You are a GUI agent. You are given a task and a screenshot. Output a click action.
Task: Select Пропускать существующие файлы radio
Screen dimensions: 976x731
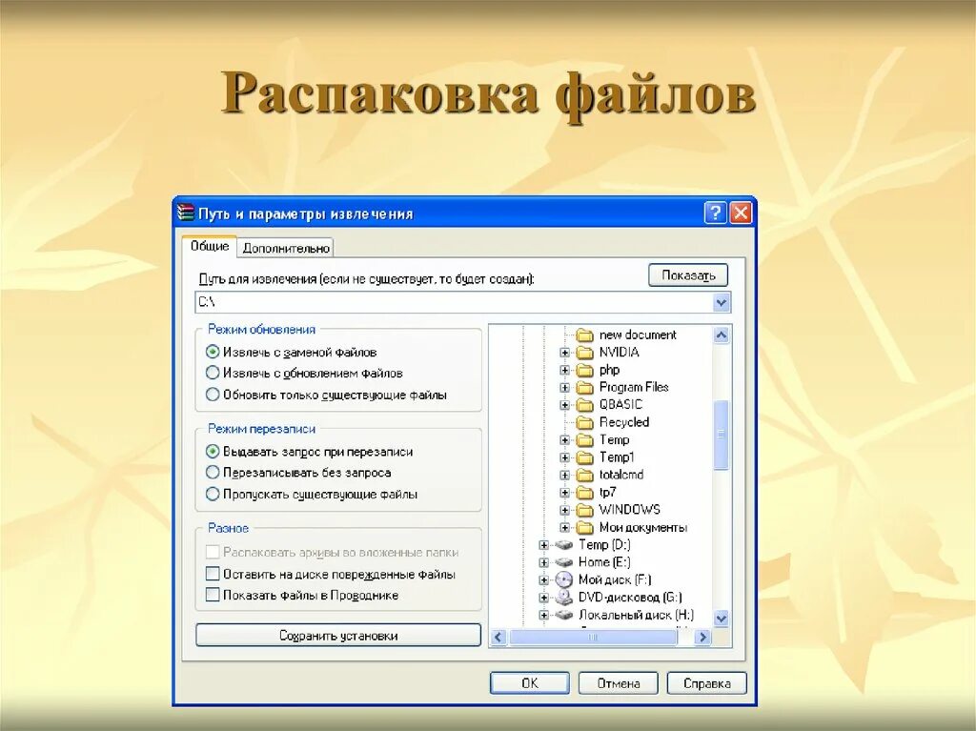tap(213, 494)
